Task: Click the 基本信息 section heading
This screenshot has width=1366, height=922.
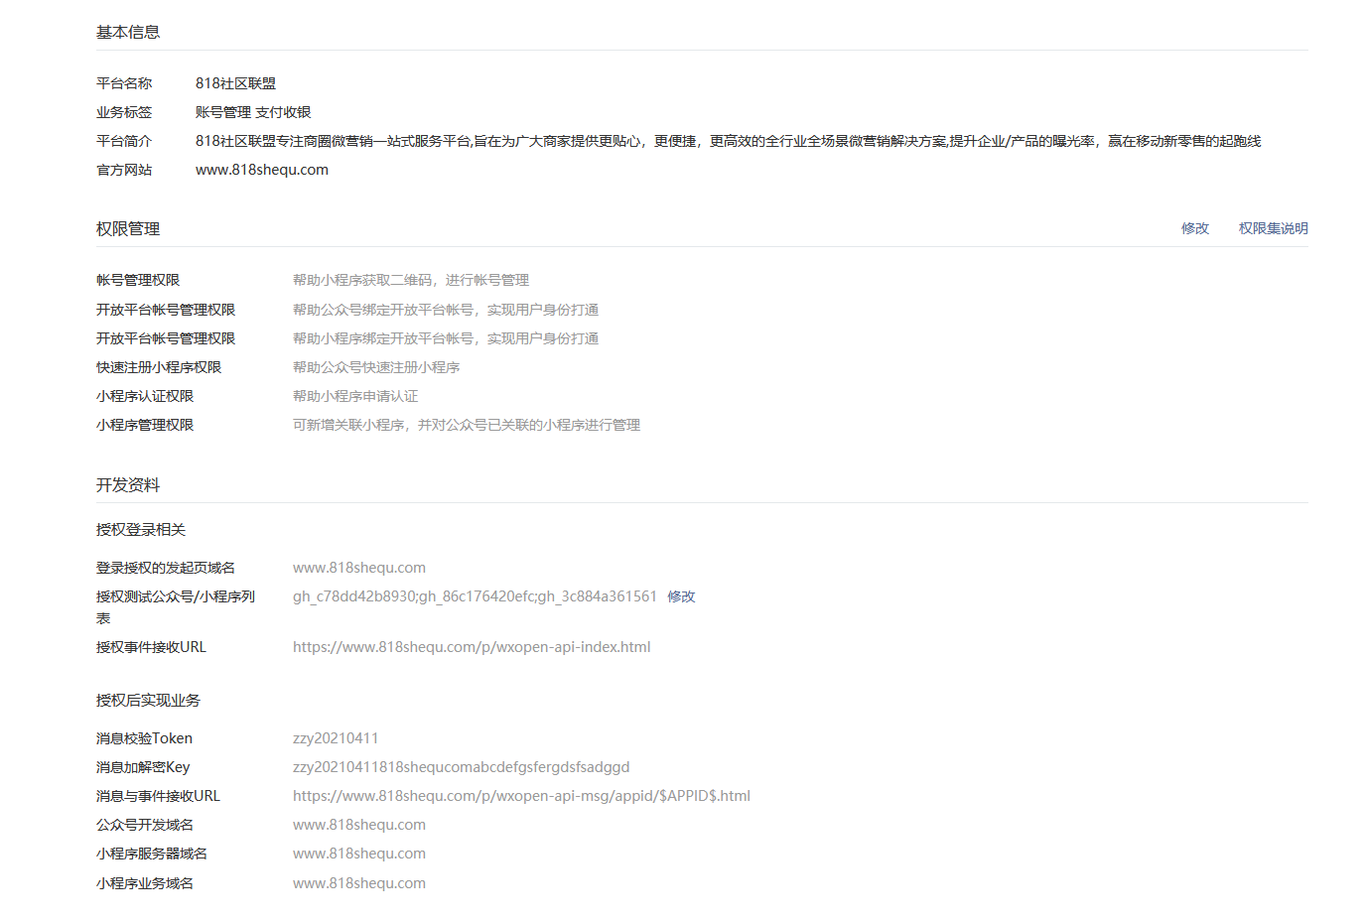Action: 128,32
